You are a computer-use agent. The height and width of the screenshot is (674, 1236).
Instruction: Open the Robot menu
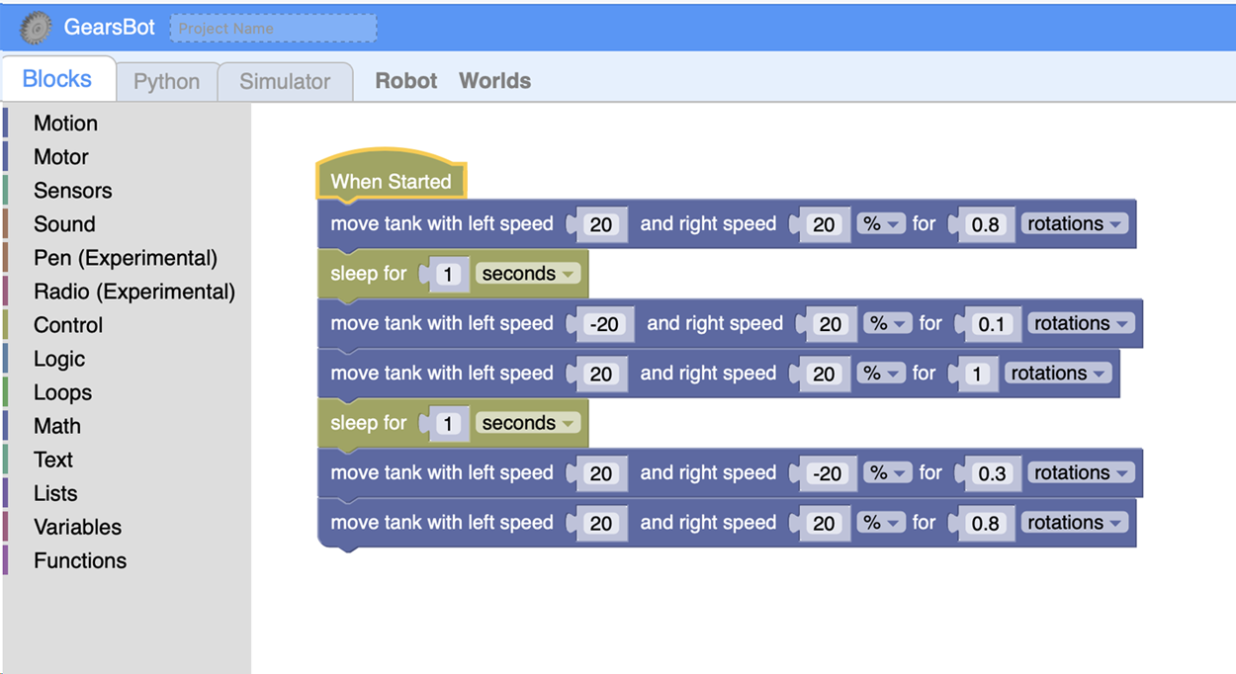405,81
